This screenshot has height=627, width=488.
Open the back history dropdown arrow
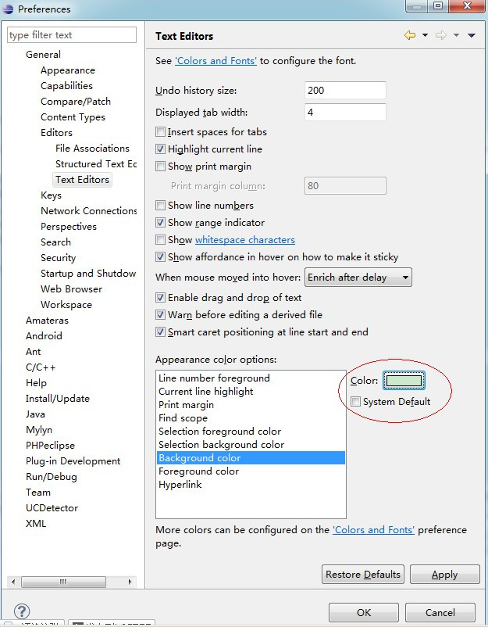425,36
